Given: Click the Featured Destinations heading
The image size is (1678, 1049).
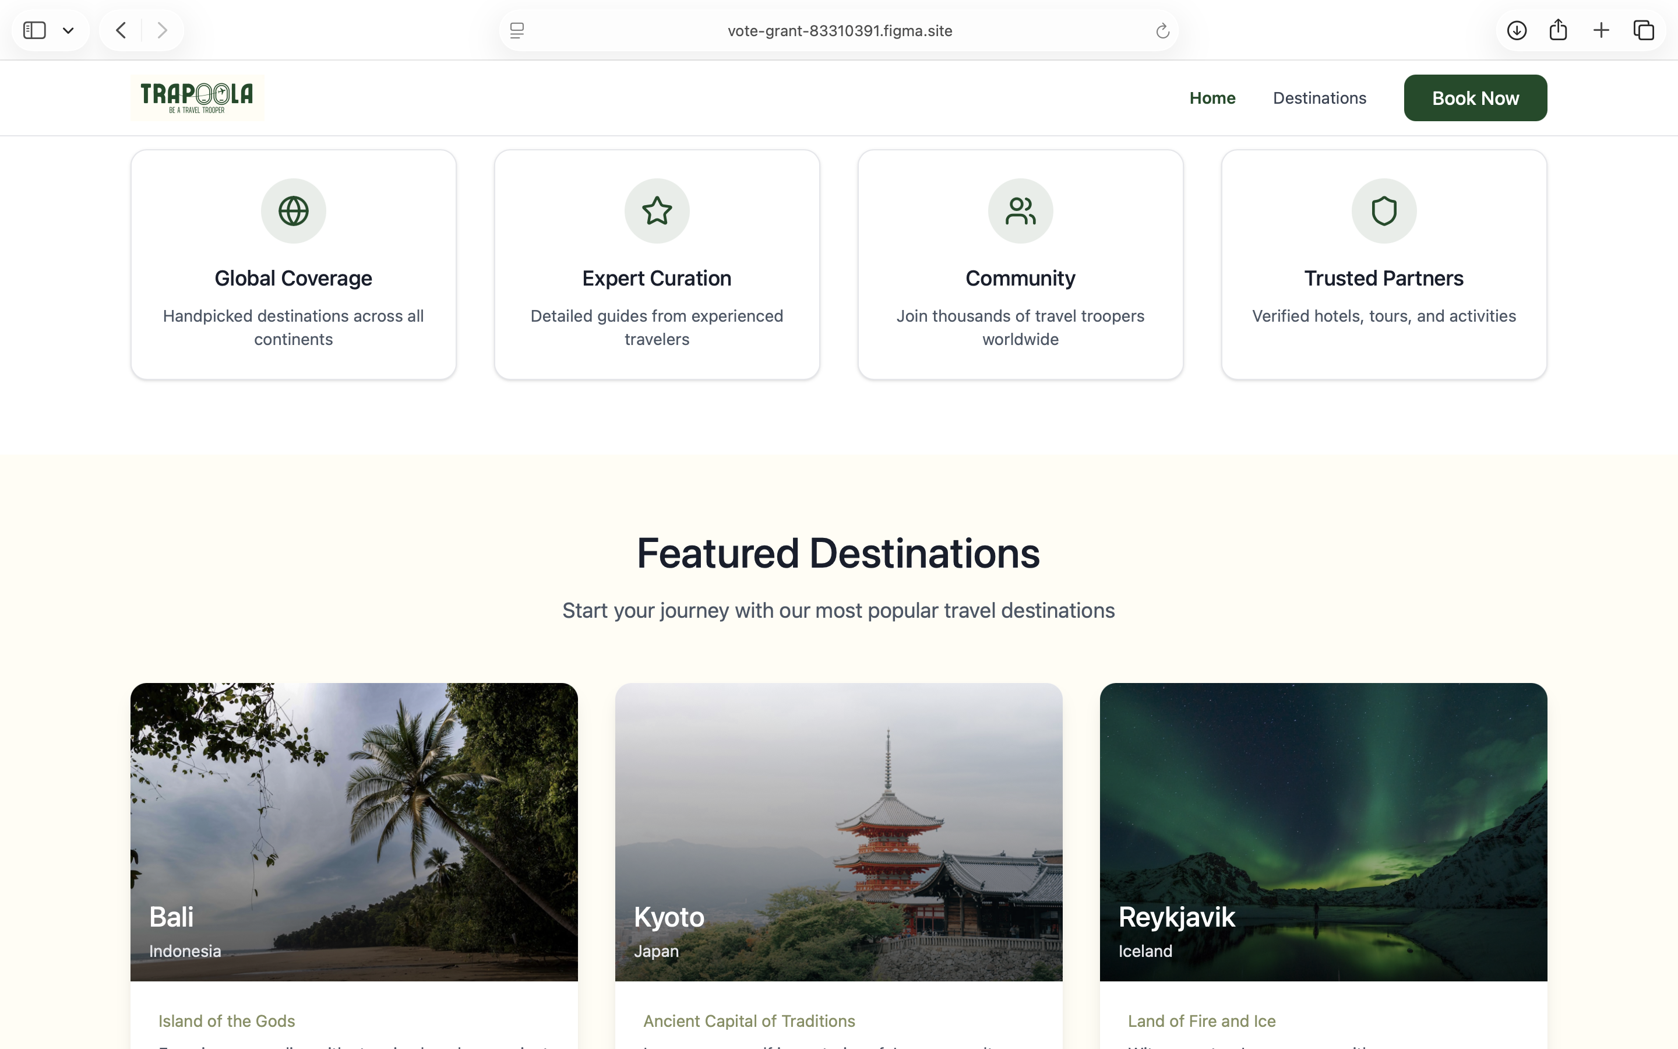Looking at the screenshot, I should pos(838,553).
